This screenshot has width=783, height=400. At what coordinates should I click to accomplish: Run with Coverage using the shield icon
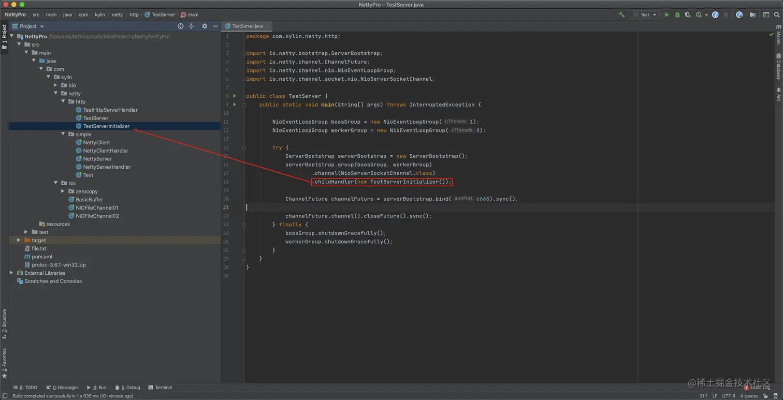click(x=688, y=14)
